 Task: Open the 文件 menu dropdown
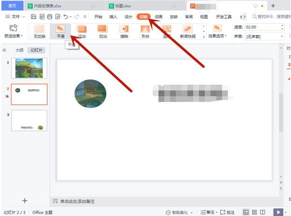click(x=18, y=16)
